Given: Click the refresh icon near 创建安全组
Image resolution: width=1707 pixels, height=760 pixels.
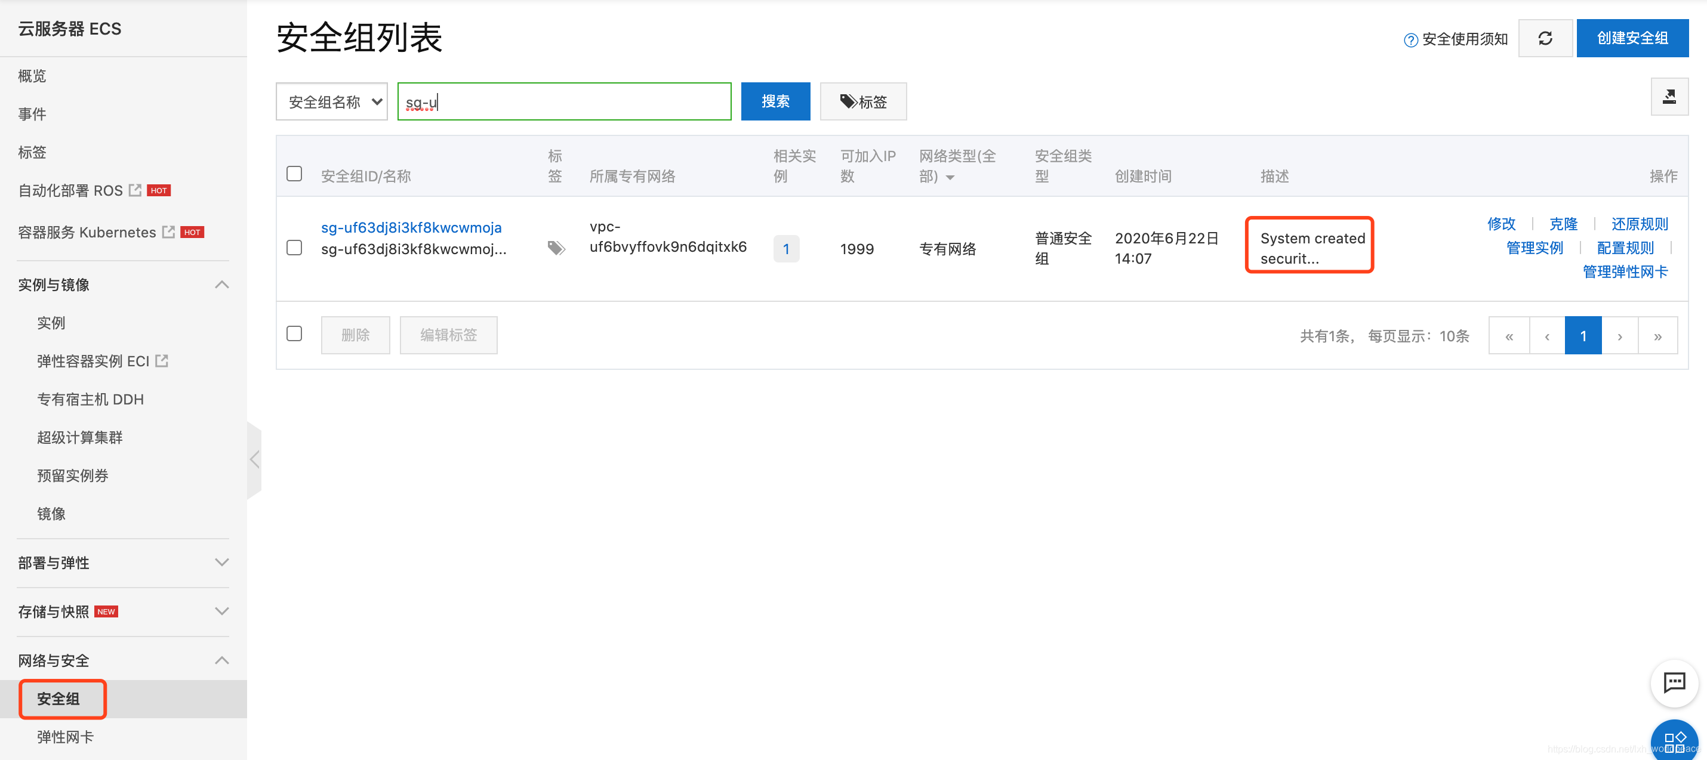Looking at the screenshot, I should click(x=1545, y=38).
